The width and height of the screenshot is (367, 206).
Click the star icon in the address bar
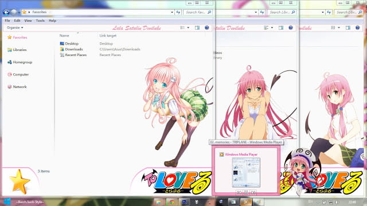[24, 12]
